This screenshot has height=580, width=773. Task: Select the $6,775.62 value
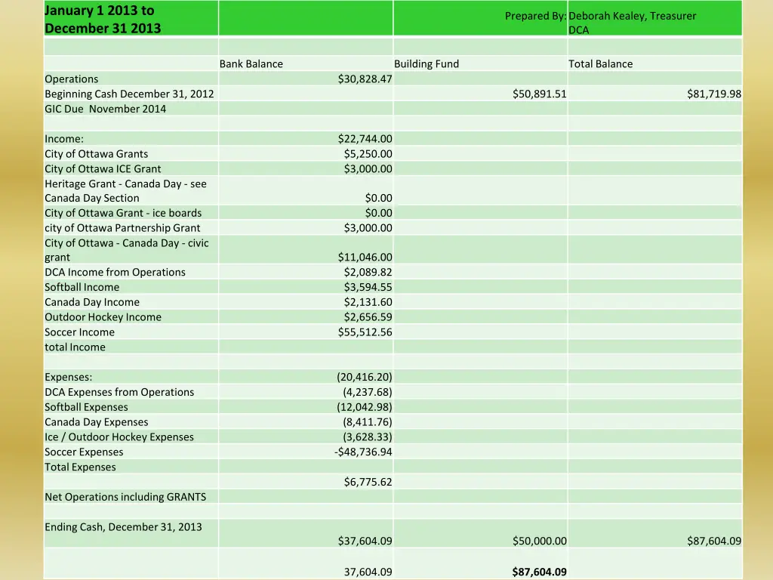(x=368, y=482)
